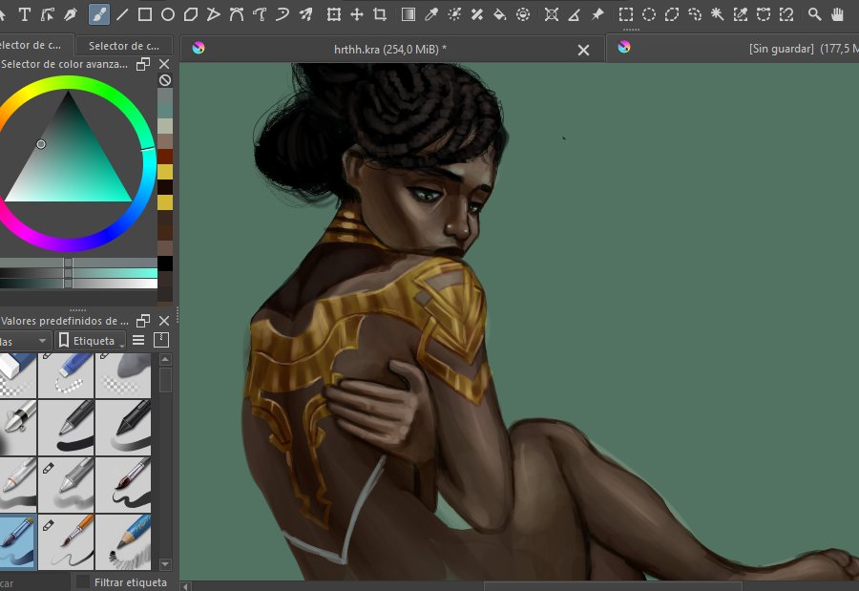Select the Fill bucket tool
The height and width of the screenshot is (591, 859).
pyautogui.click(x=500, y=14)
